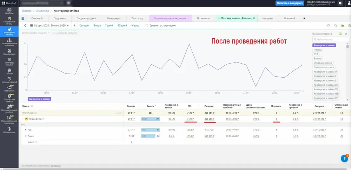Screen dimensions: 351x170
Task: Enable the Сравнить с периодом checkbox
Action: click(x=146, y=26)
